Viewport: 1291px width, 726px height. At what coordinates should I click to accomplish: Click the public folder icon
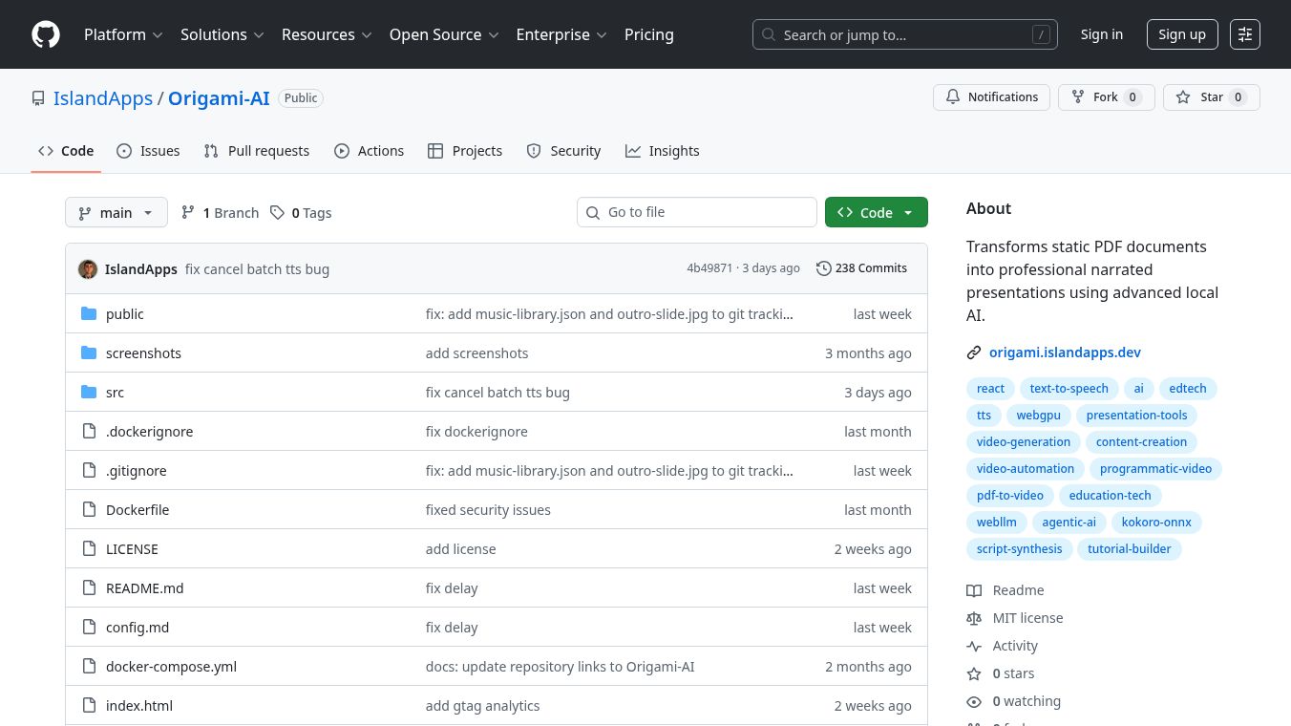coord(89,314)
